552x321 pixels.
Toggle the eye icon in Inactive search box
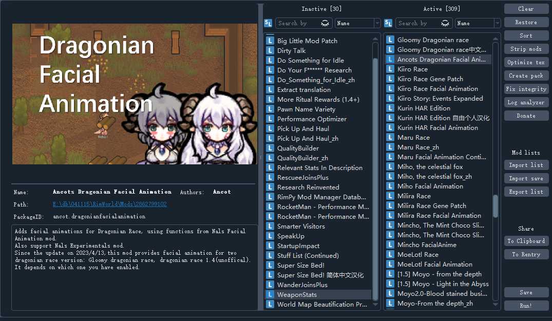[325, 23]
